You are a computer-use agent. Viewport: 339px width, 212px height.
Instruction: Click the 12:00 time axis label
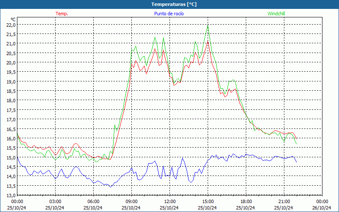pos(170,202)
